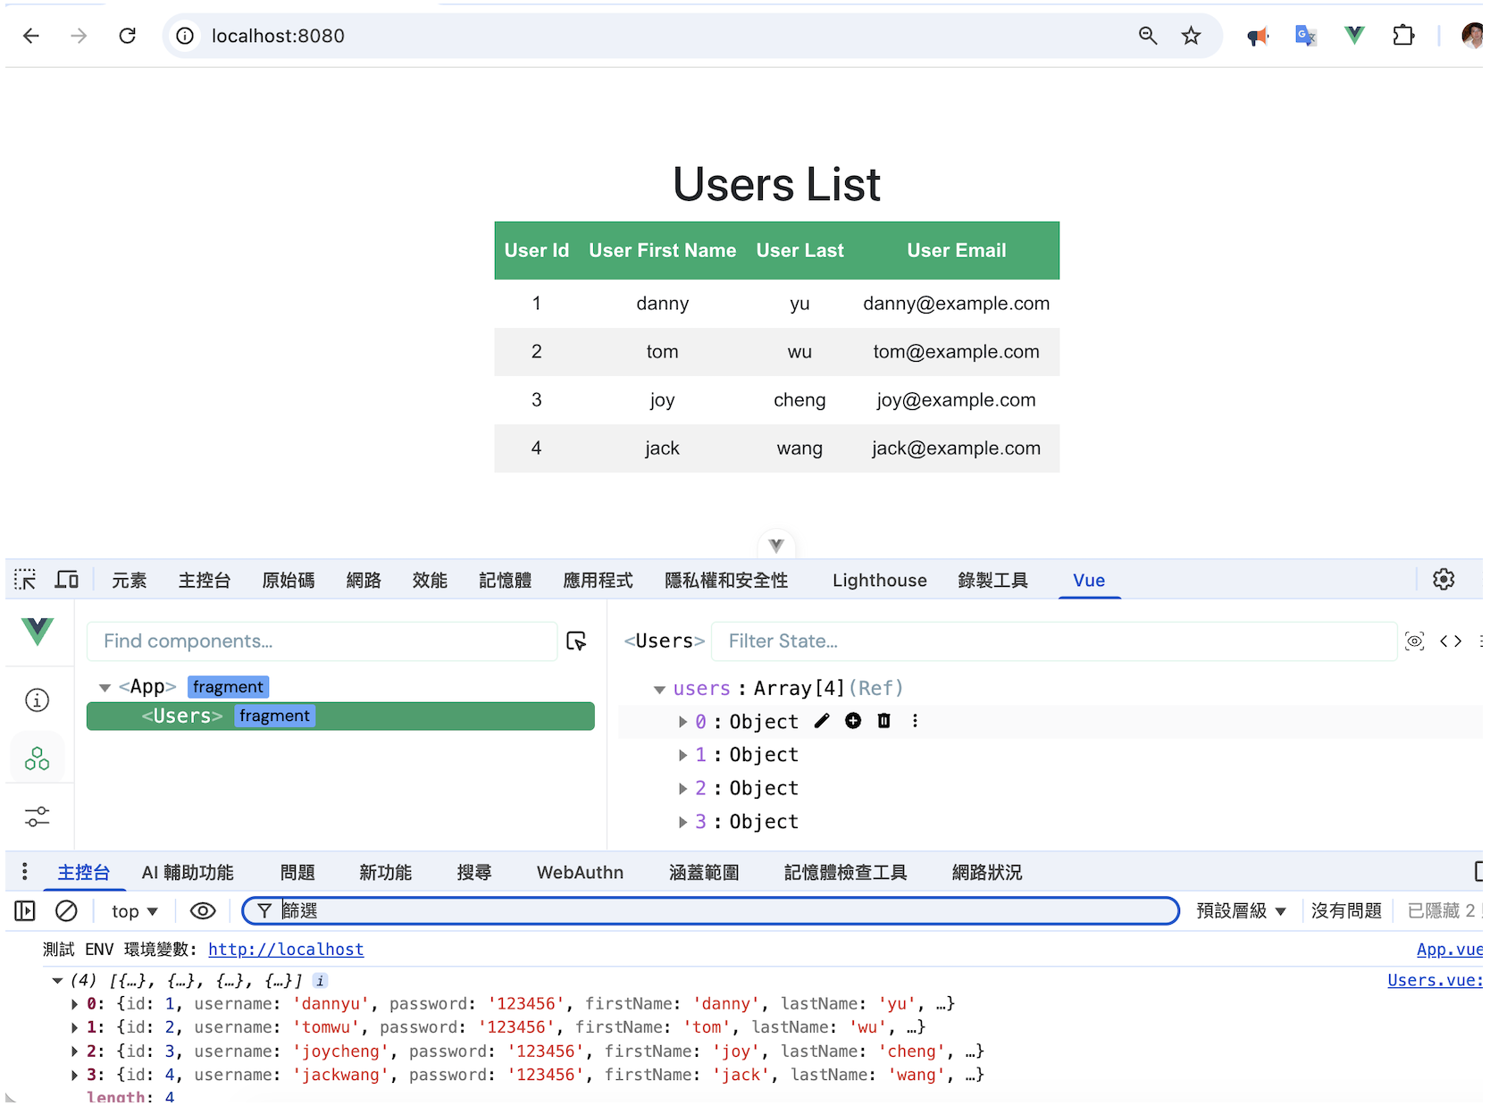Switch to the Lighthouse tab

[x=878, y=580]
